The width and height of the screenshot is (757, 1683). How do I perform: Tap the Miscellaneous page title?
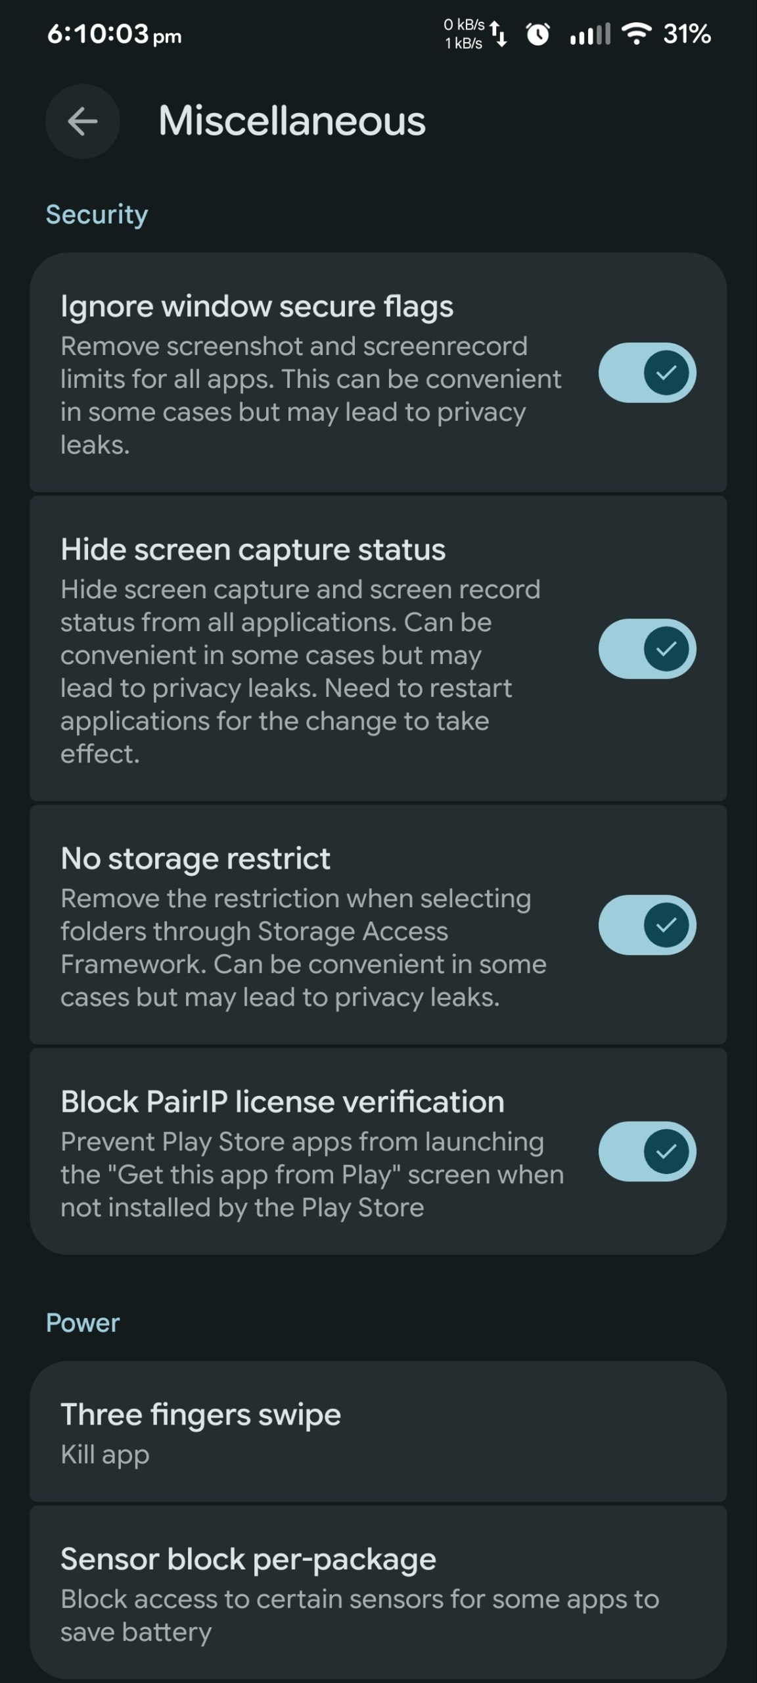[292, 122]
